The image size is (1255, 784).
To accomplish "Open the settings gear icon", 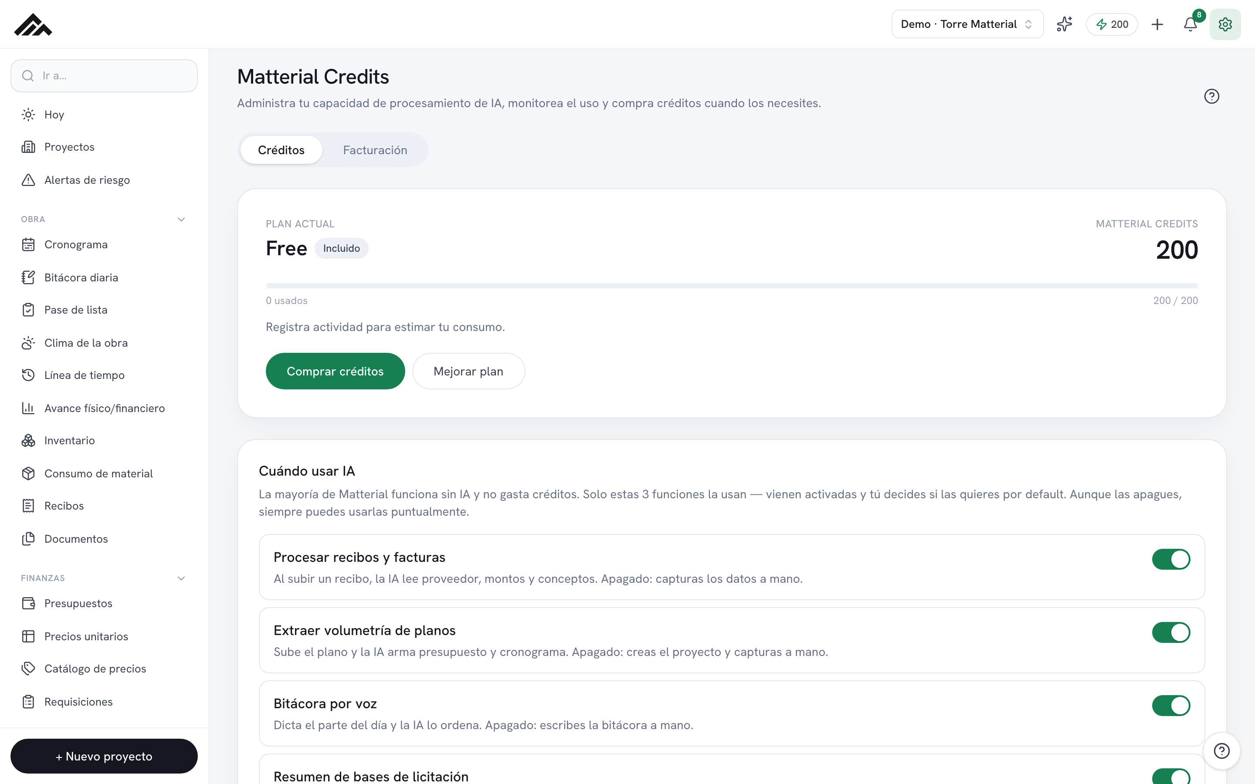I will [1225, 24].
